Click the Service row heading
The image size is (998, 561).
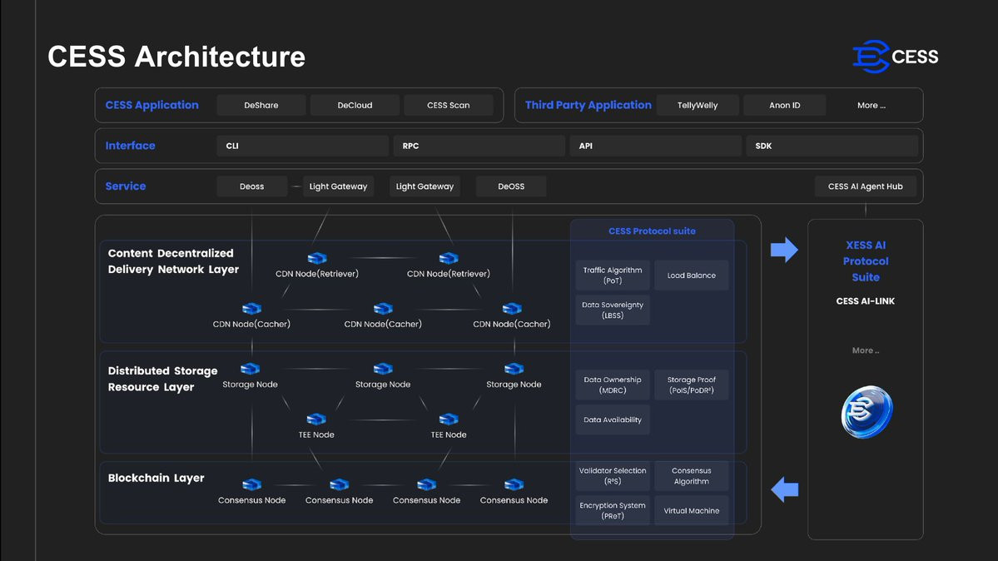click(x=126, y=186)
